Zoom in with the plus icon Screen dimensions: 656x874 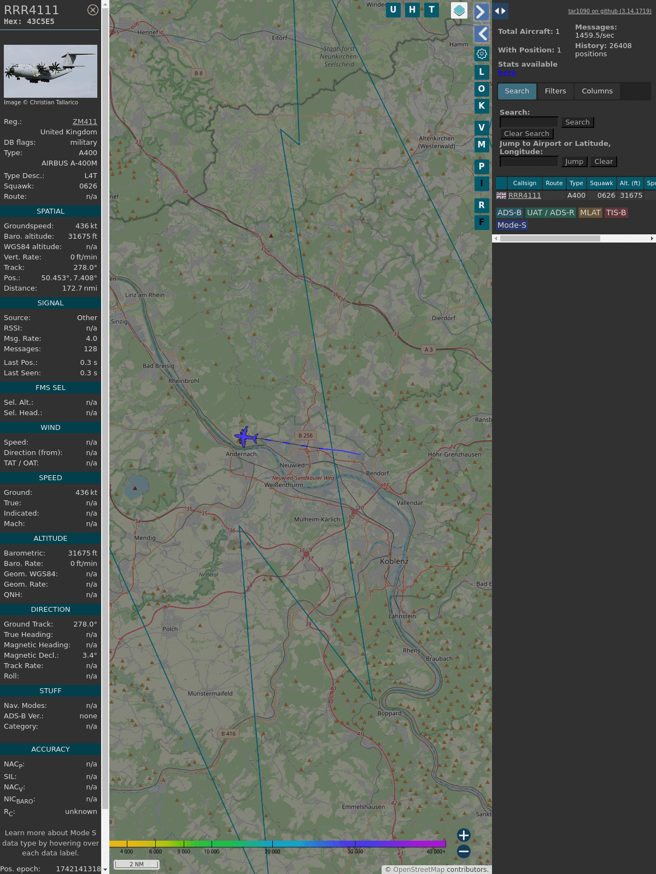click(464, 835)
